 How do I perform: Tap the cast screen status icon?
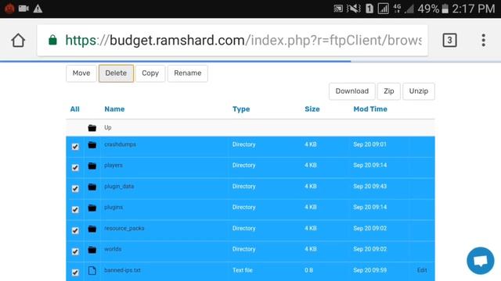338,9
